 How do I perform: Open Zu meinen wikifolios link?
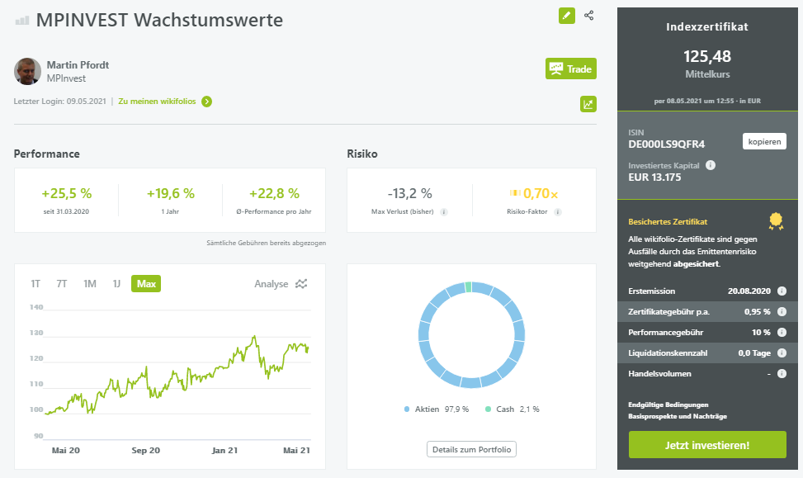(157, 102)
